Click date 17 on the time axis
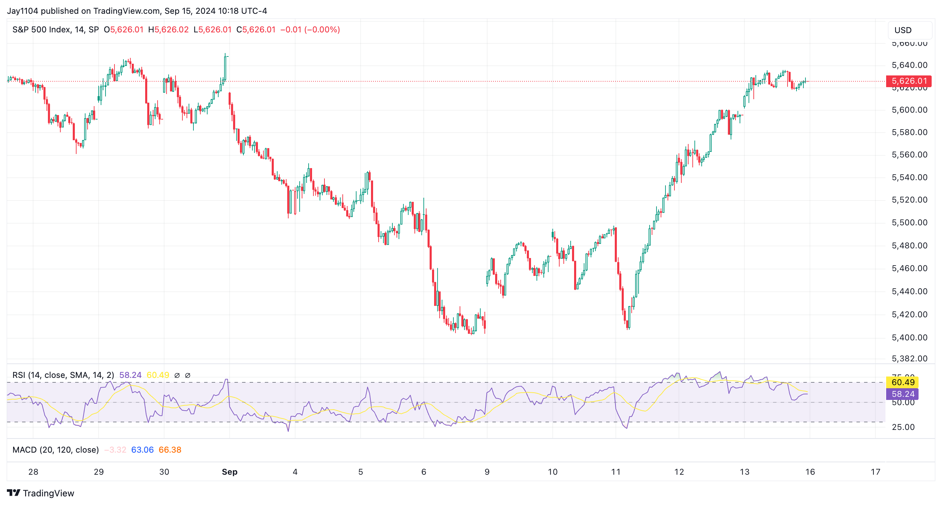This screenshot has width=942, height=505. 875,472
